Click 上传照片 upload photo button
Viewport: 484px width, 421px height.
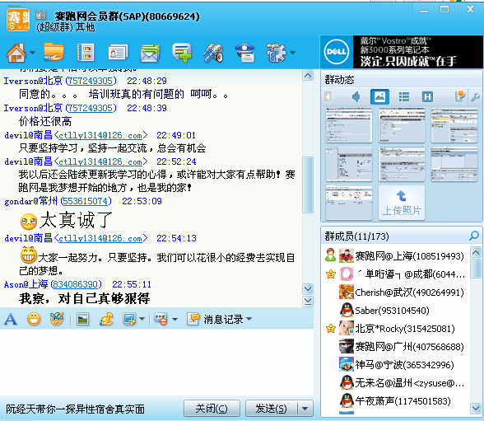[x=402, y=203]
